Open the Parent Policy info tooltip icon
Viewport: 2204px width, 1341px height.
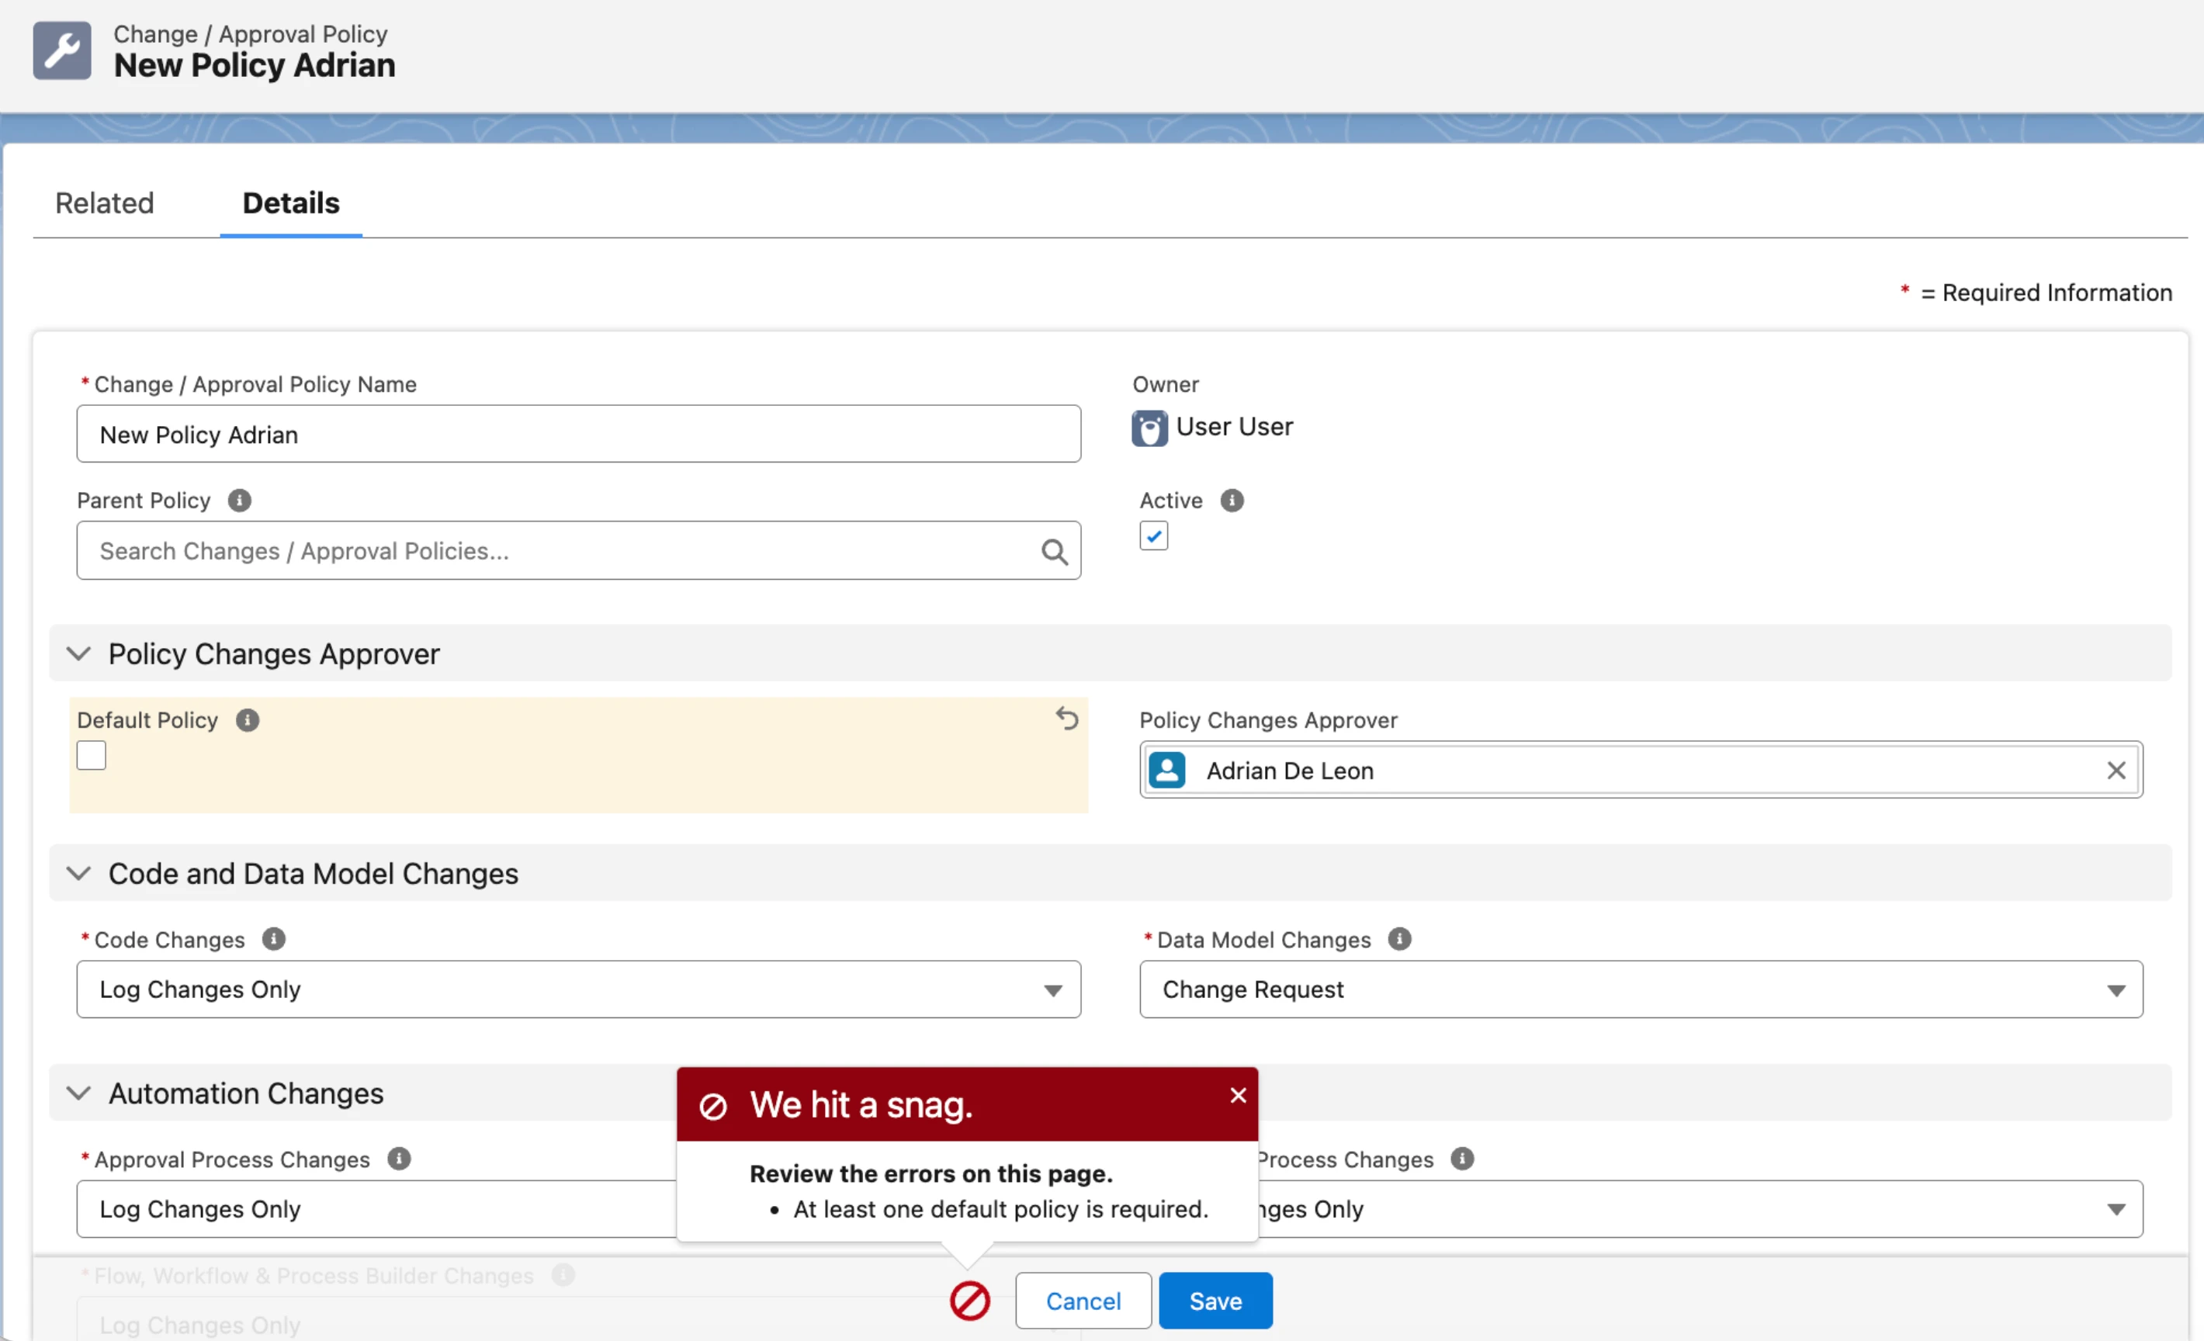[239, 500]
